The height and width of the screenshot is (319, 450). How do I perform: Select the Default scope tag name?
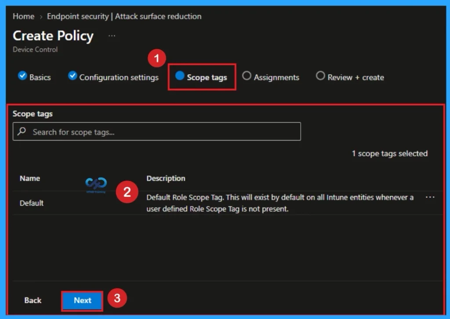(32, 203)
